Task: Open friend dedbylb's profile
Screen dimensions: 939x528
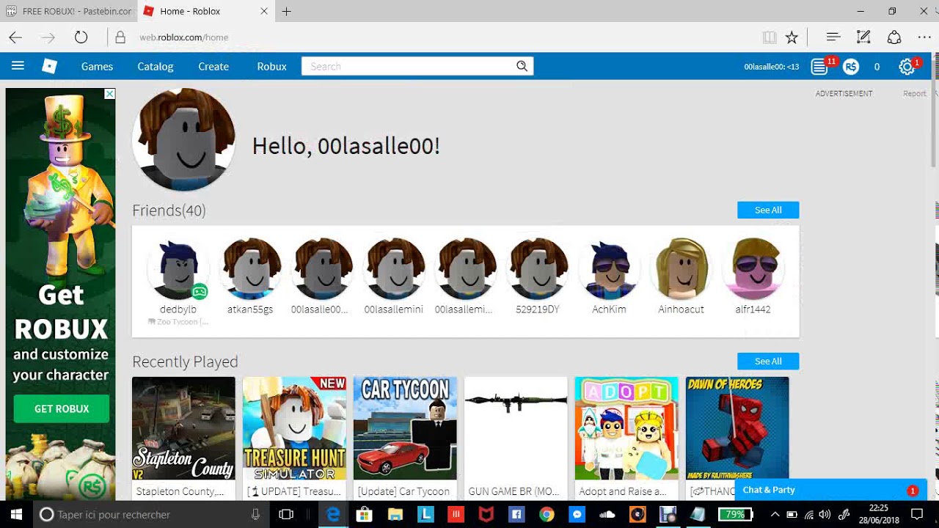Action: [x=178, y=268]
